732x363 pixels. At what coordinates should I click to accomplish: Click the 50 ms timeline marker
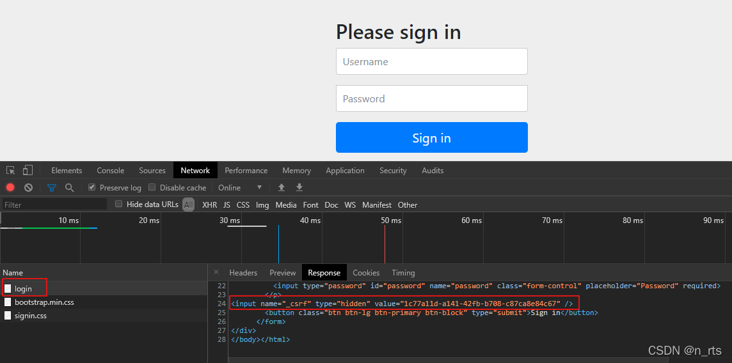[391, 220]
